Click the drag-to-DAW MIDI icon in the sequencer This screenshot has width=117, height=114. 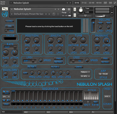point(6,92)
